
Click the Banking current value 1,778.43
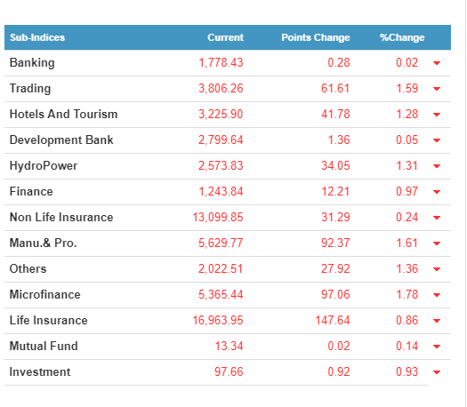[221, 63]
